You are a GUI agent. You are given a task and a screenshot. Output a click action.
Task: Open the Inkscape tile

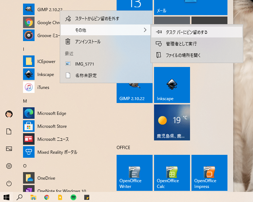click(172, 85)
